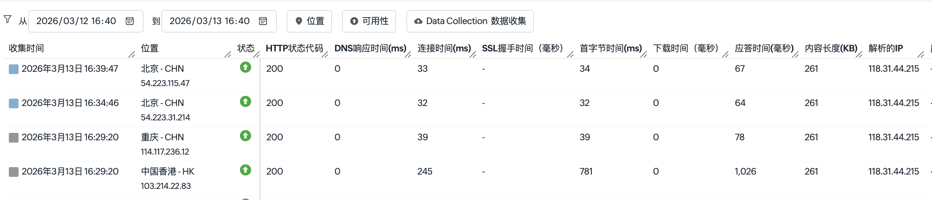Click the 首字节时间(ms) column header
932x200 pixels.
click(610, 49)
